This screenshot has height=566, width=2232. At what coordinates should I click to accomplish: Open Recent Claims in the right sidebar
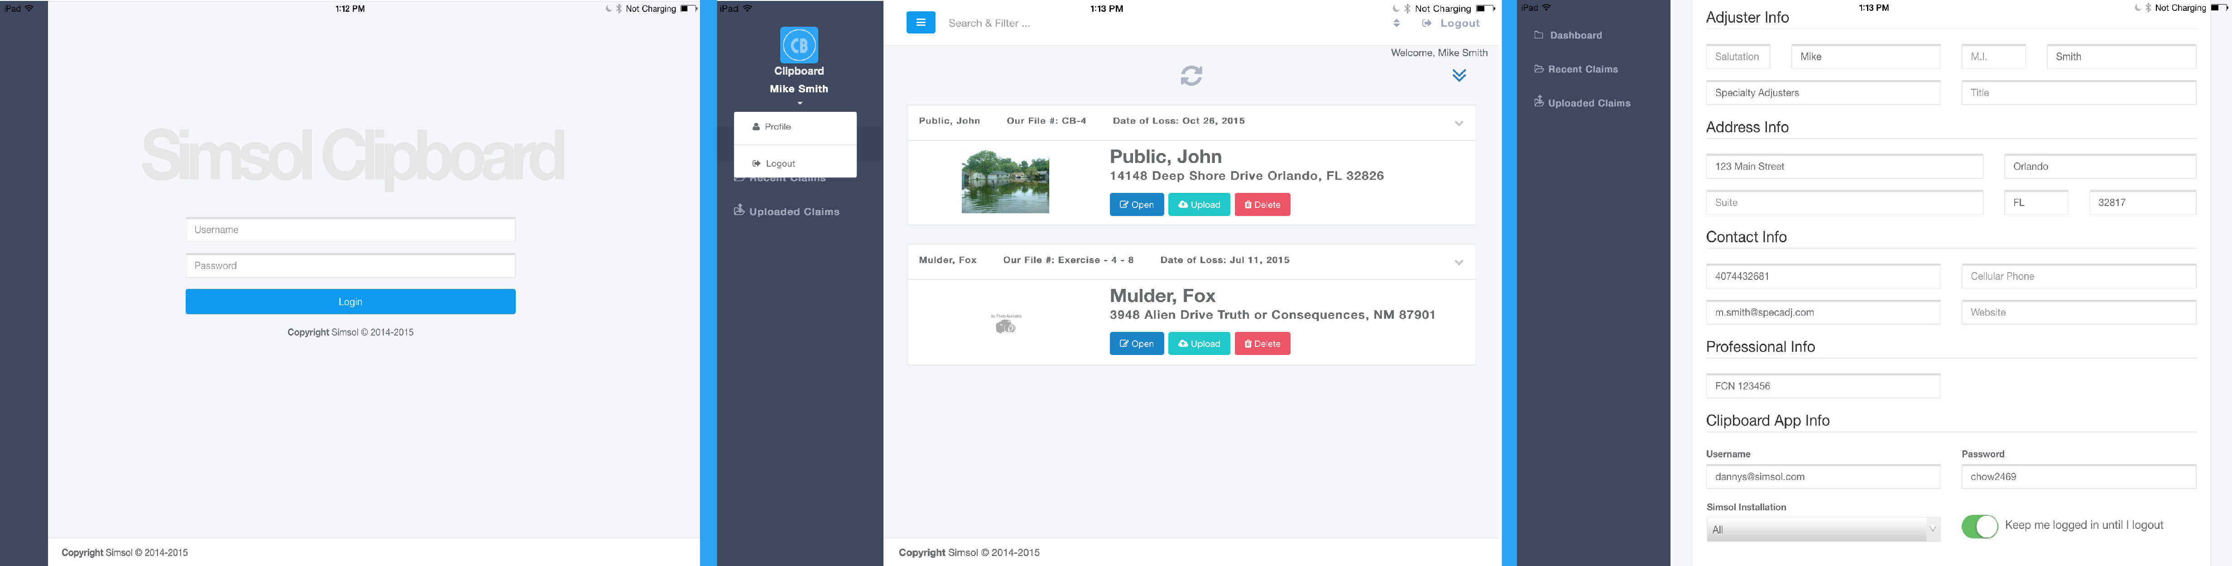[x=1576, y=69]
